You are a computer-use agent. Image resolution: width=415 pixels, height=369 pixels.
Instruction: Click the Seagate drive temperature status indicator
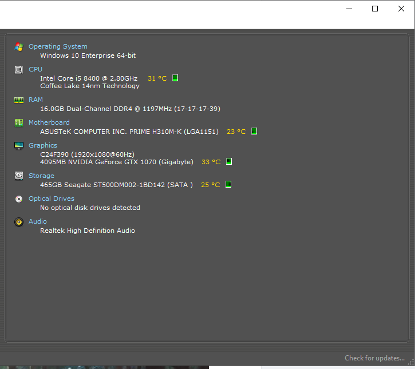click(228, 184)
